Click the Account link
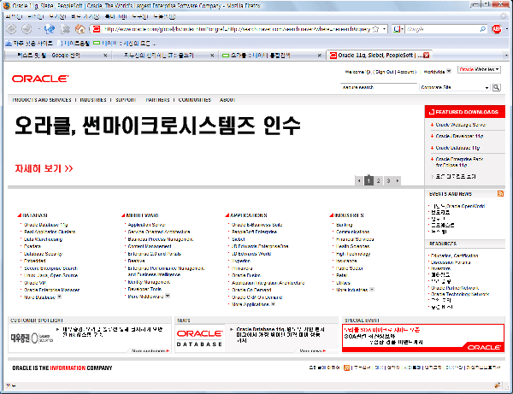The width and height of the screenshot is (513, 394). tap(405, 72)
